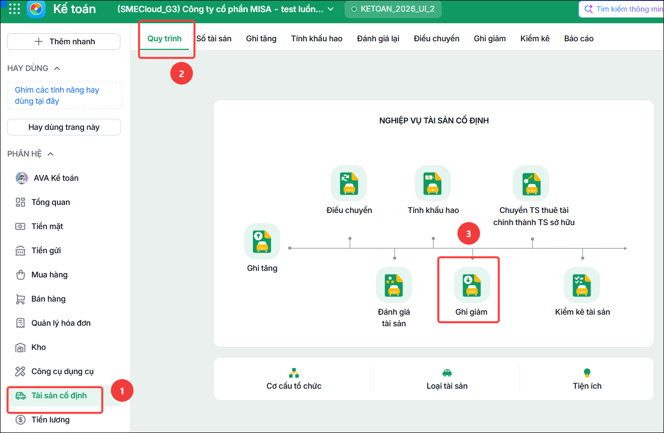Open the Loại tài sản link

point(447,386)
